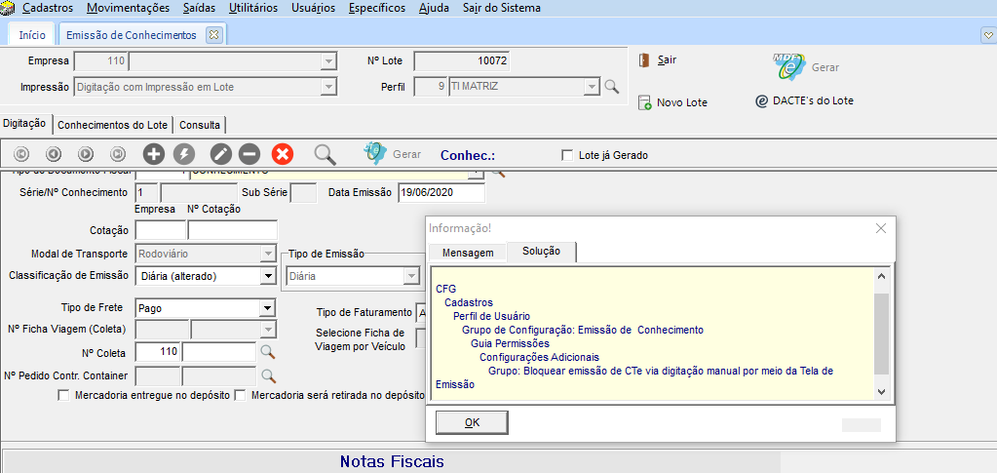
Task: Click the MDF-e Gerar icon
Action: tap(789, 67)
